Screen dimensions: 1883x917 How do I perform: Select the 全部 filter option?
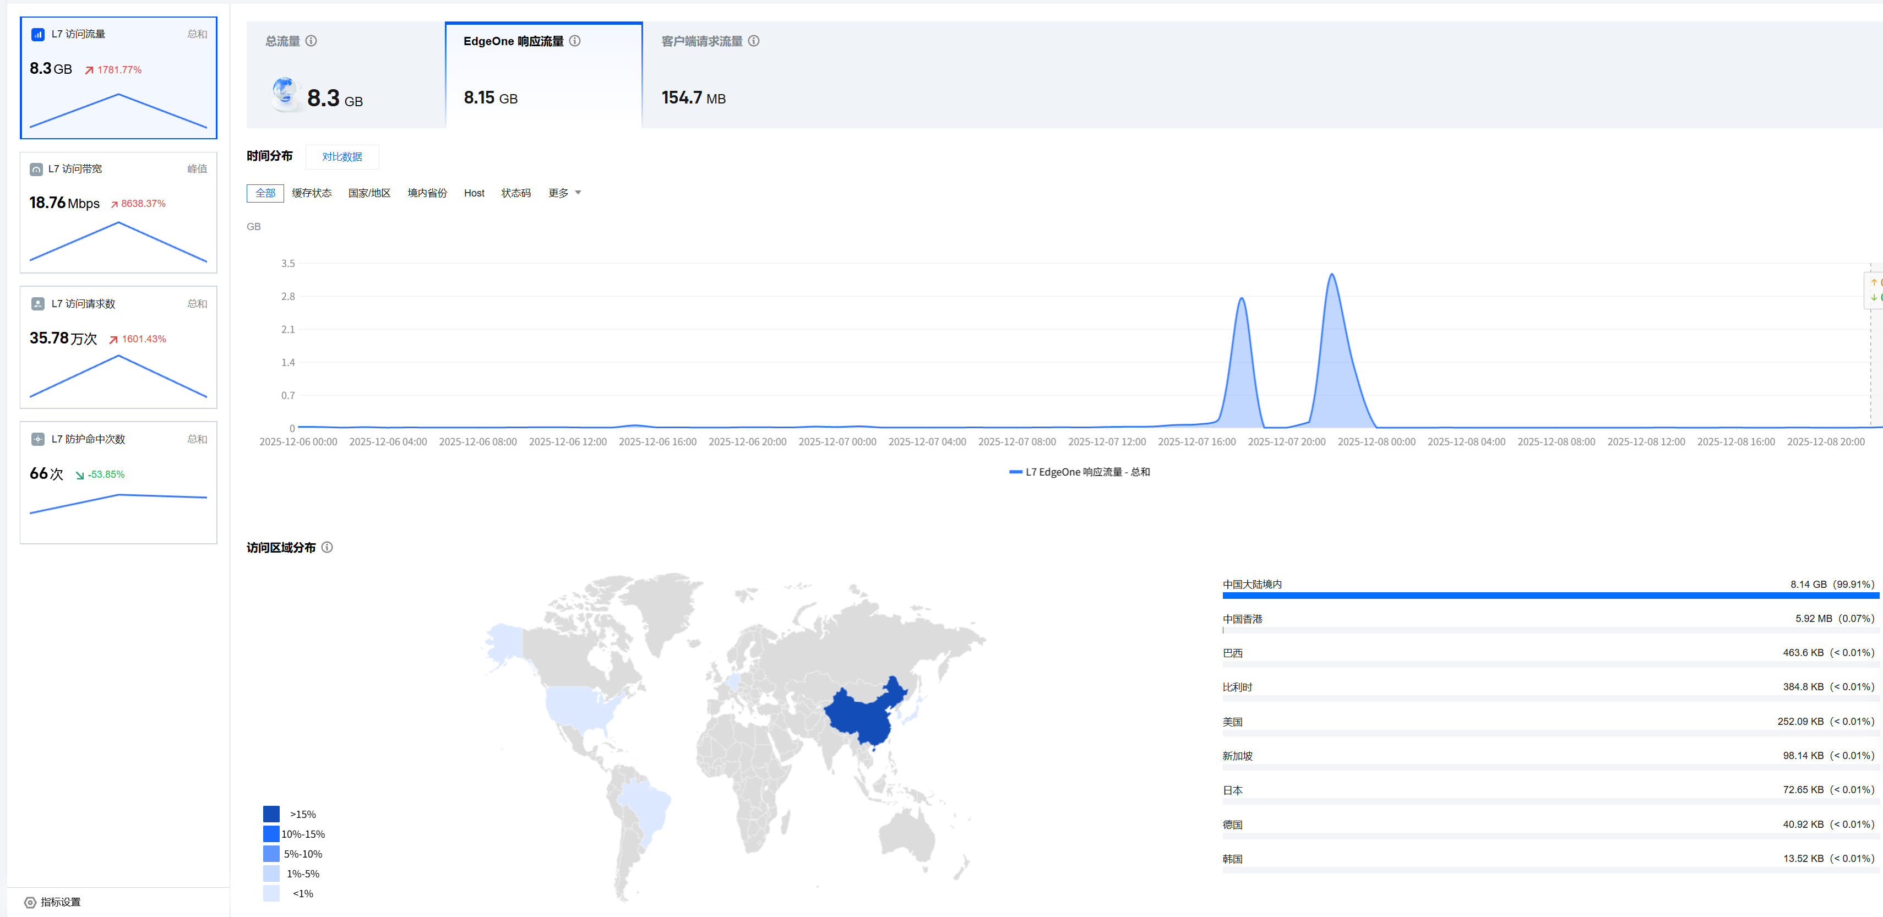click(x=265, y=193)
